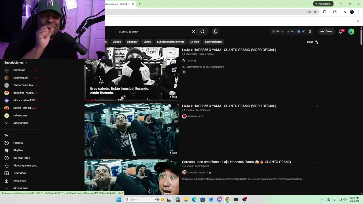This screenshot has width=363, height=204.
Task: Select the Sin mirar filter chip
Action: coord(132,42)
